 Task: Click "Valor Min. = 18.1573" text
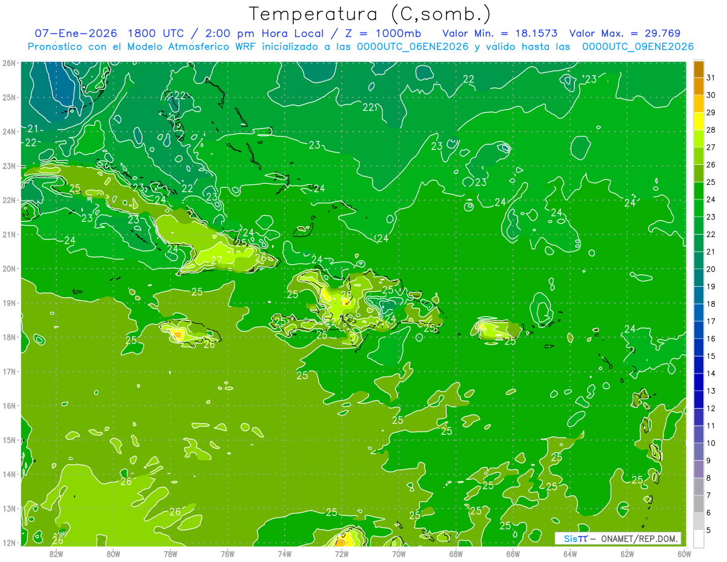[500, 33]
